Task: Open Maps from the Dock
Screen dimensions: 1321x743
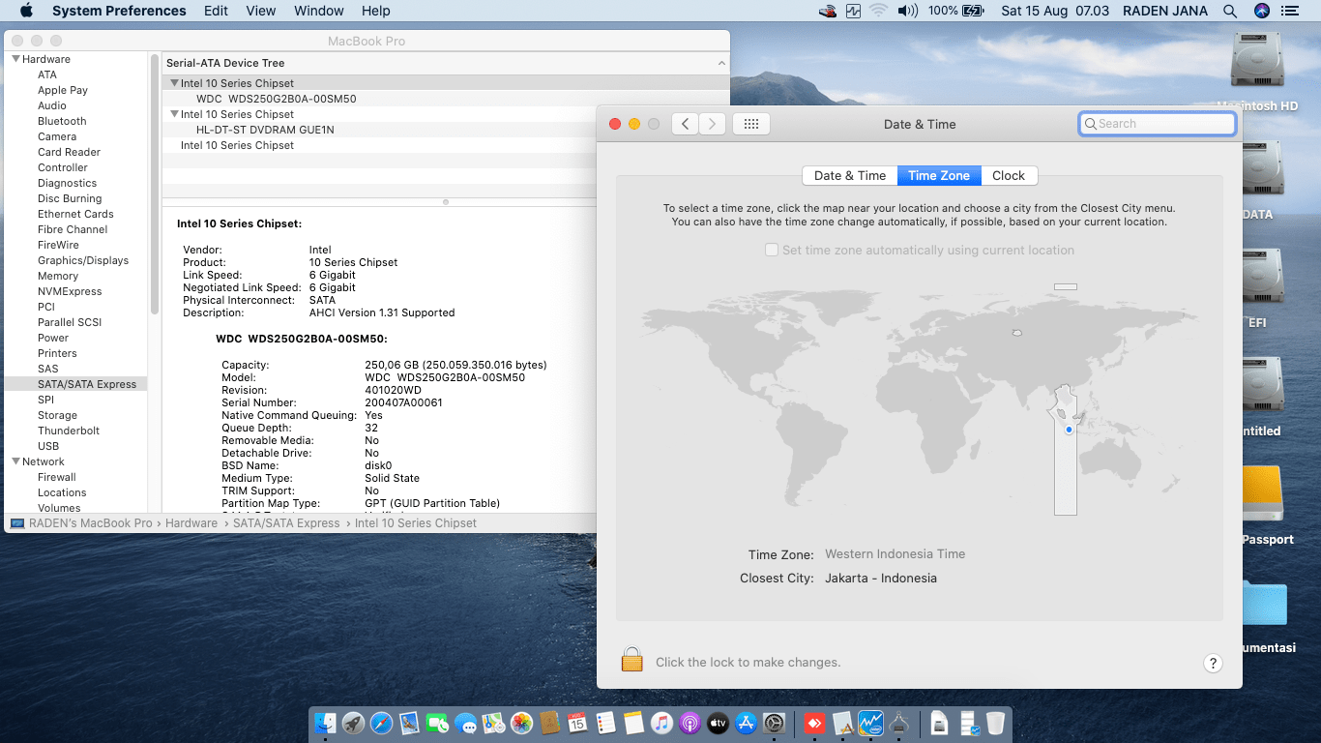Action: tap(494, 723)
